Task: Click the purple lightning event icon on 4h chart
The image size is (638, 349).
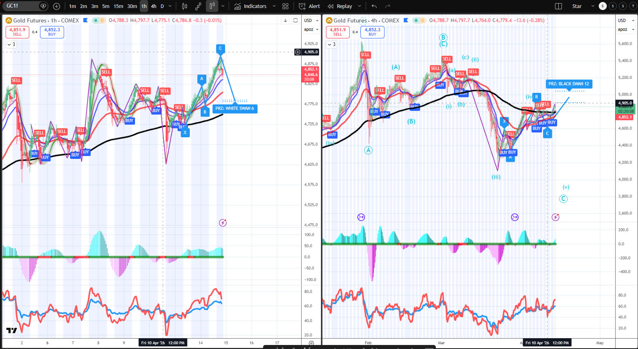Action: coord(555,217)
